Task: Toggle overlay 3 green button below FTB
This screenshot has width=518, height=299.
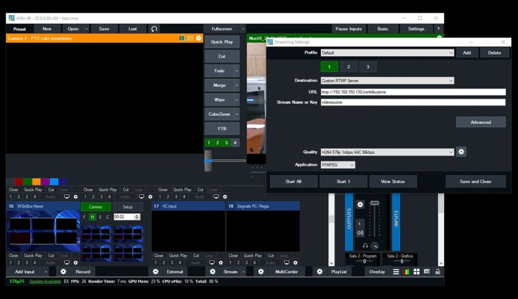Action: click(226, 143)
